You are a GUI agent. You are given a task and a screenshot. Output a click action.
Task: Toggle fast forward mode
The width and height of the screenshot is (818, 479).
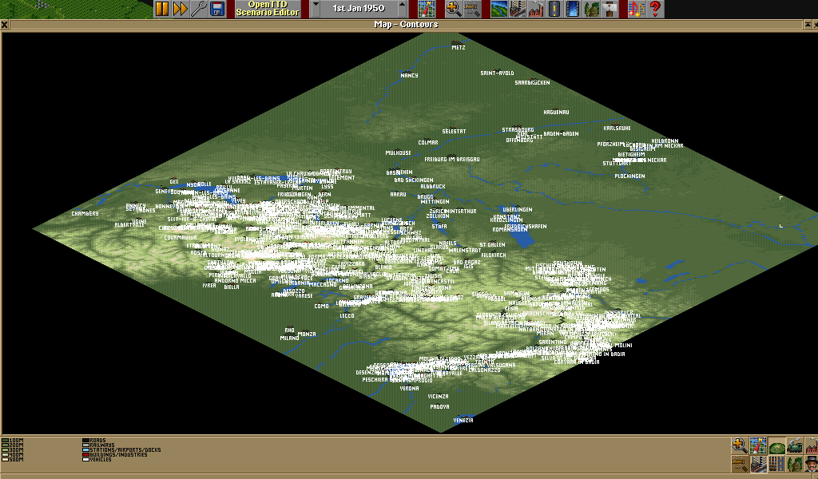click(181, 9)
